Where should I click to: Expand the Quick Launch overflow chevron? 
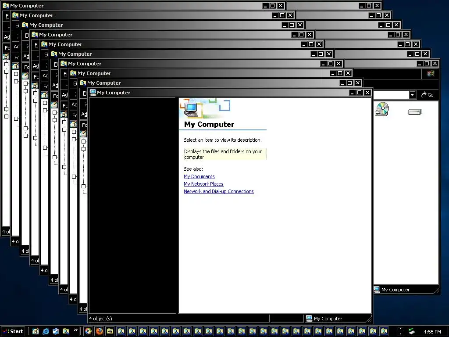point(75,330)
